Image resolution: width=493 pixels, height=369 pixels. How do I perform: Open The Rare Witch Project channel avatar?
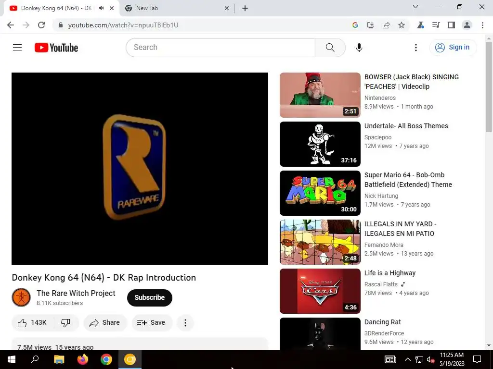(21, 297)
